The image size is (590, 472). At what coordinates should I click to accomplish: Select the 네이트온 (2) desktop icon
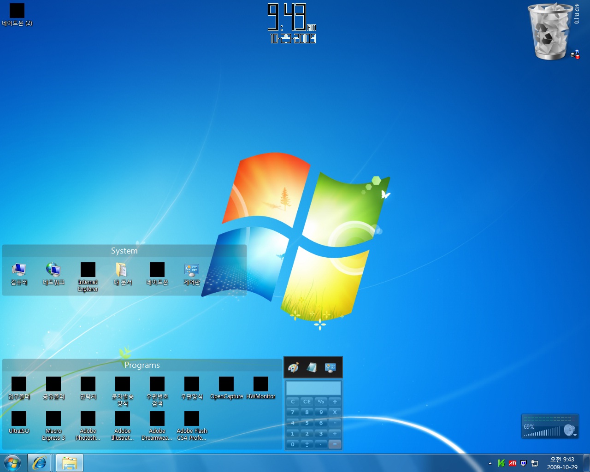(17, 14)
